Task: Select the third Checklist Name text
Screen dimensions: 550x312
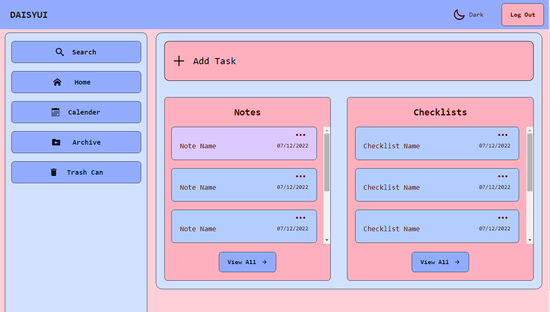Action: tap(391, 229)
